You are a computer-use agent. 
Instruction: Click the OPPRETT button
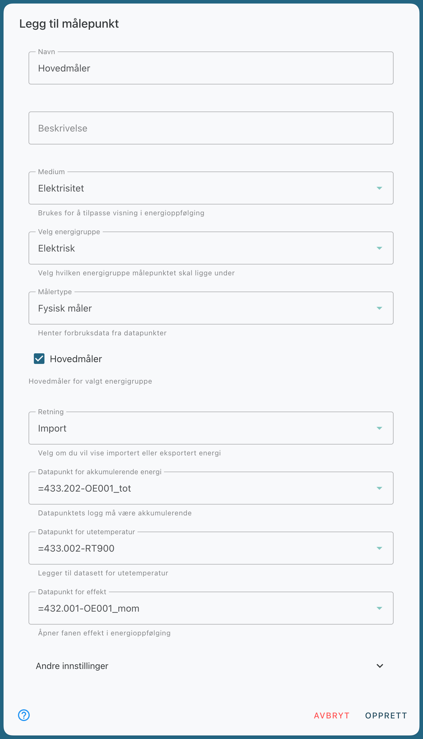pos(386,715)
